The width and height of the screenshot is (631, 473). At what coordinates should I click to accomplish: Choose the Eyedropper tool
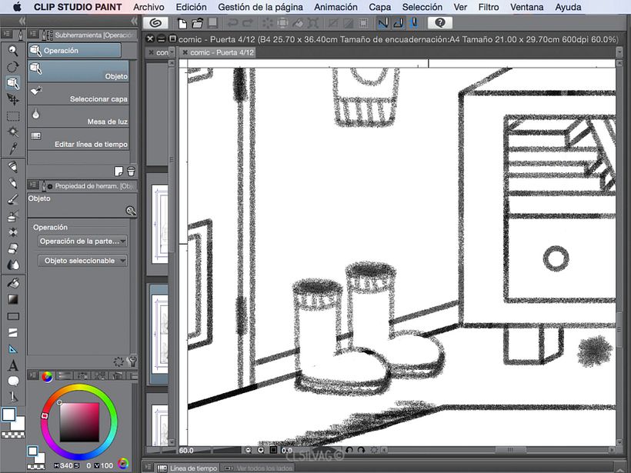(13, 148)
